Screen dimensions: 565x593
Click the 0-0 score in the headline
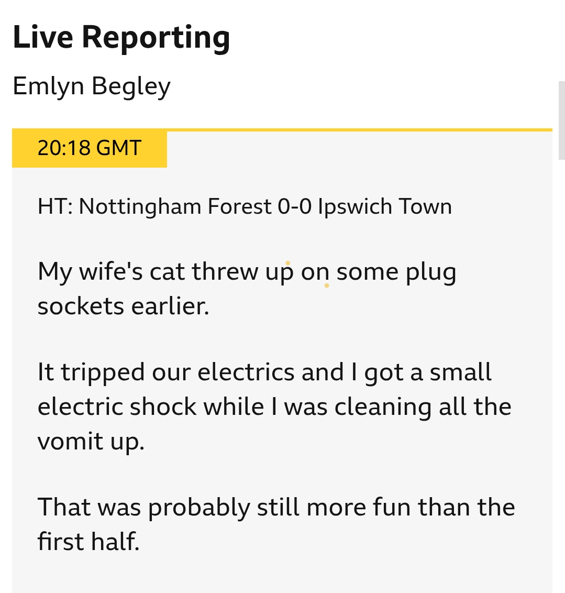[294, 206]
